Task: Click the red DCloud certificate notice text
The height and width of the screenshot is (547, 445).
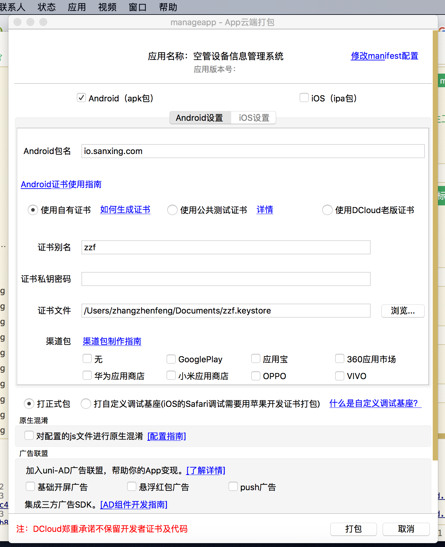Action: point(102,529)
